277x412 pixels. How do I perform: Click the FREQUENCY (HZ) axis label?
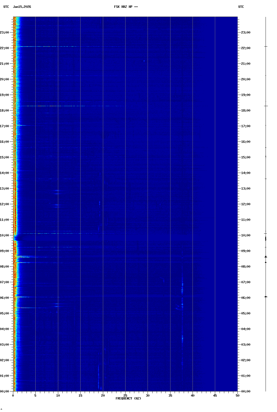[128, 398]
